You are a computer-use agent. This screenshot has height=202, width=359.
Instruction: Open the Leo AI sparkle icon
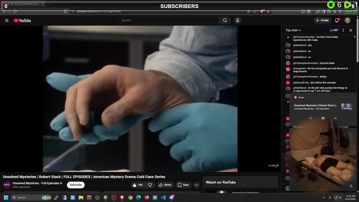(334, 11)
